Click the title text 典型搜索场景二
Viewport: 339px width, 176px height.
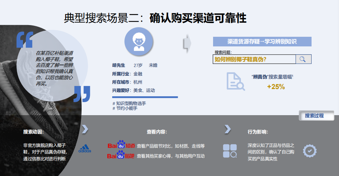click(x=102, y=18)
